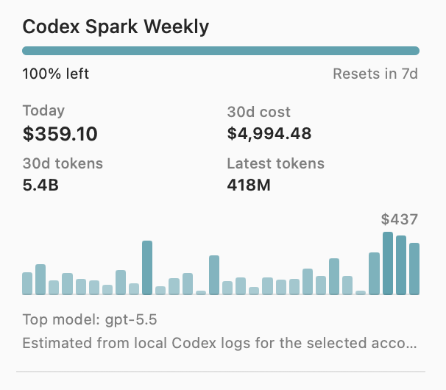Click the first bar in the chart
The height and width of the screenshot is (390, 446).
tap(27, 283)
